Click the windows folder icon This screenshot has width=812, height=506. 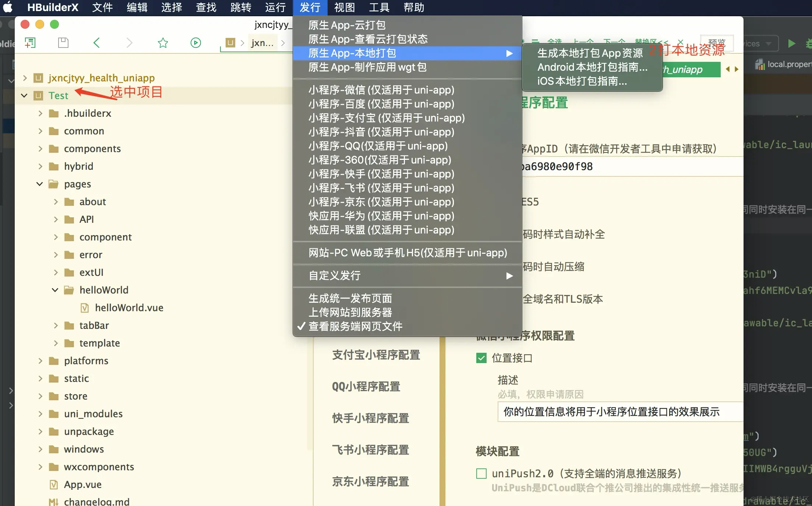click(54, 449)
